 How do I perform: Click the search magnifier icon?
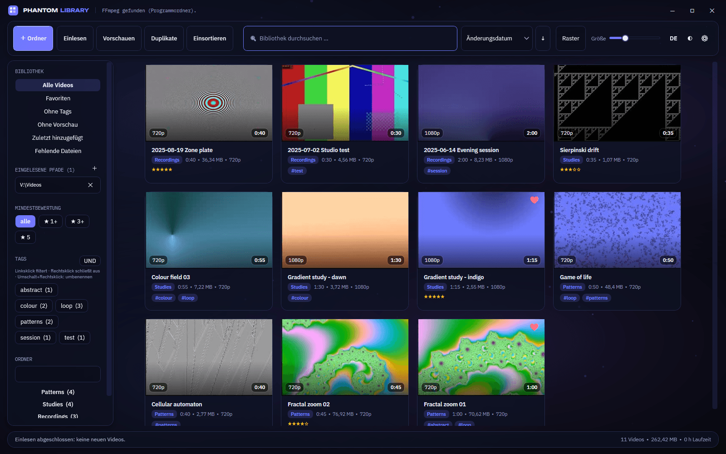point(253,39)
